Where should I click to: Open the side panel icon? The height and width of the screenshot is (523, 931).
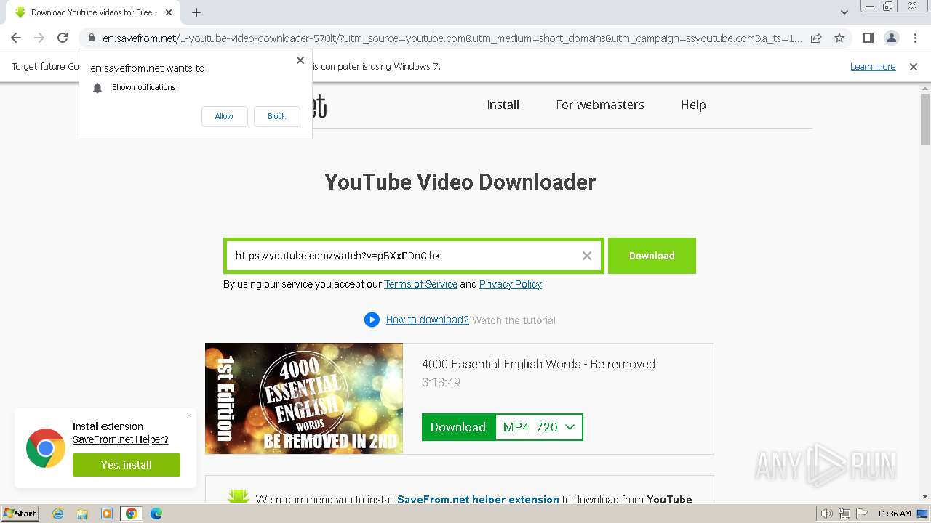pyautogui.click(x=868, y=38)
